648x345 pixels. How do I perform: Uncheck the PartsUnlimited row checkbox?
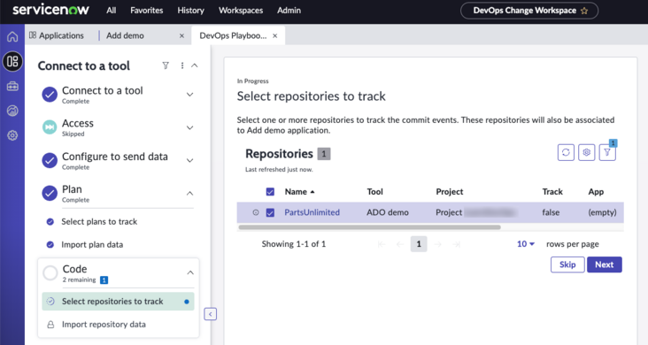(270, 212)
